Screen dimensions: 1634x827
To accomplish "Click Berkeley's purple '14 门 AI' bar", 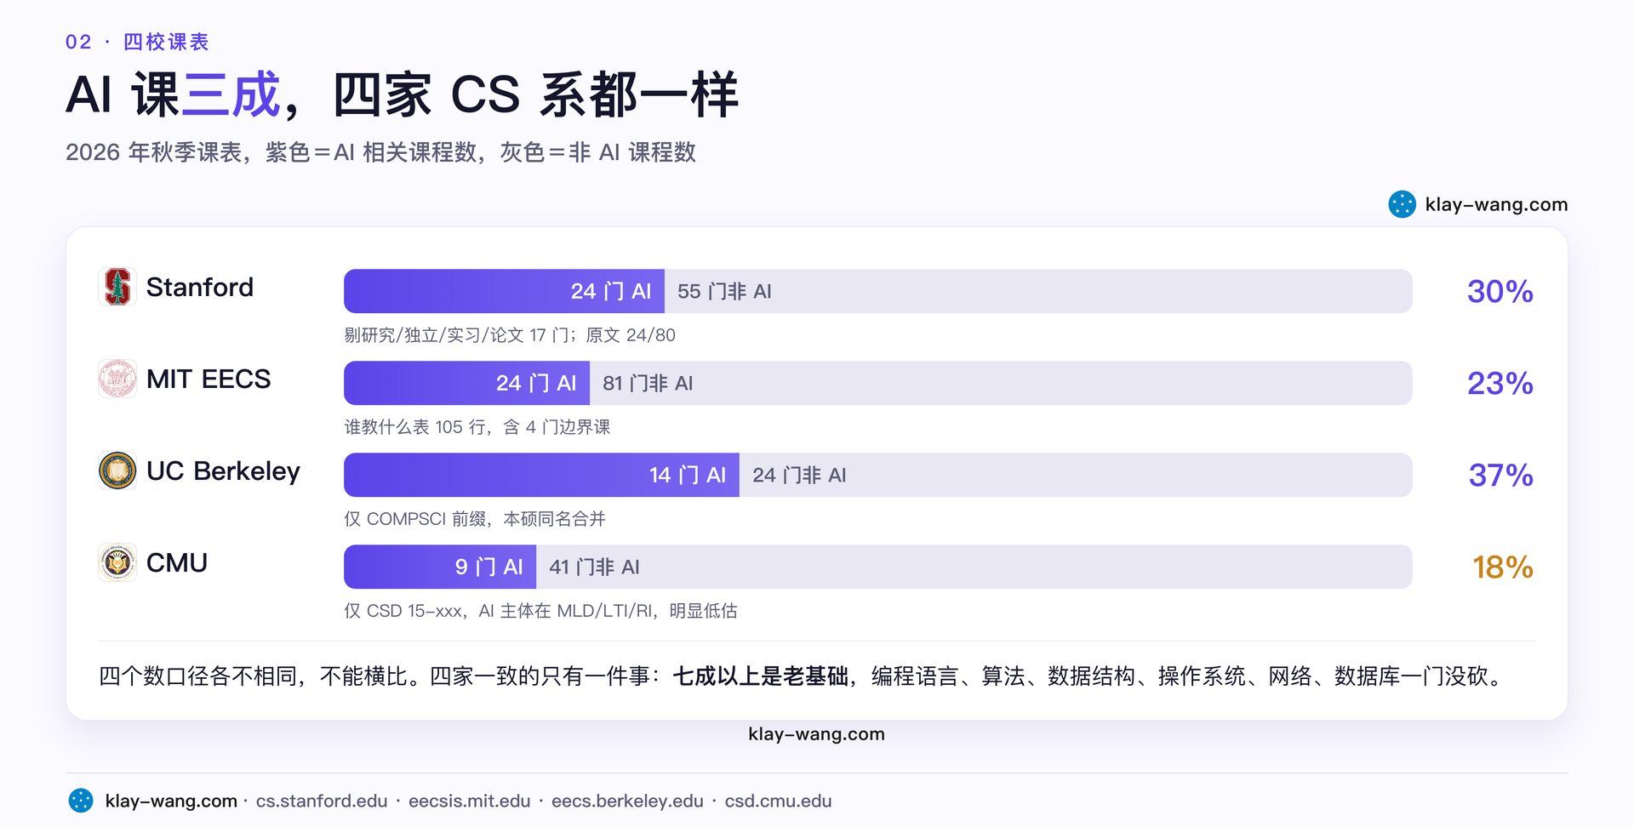I will point(541,475).
